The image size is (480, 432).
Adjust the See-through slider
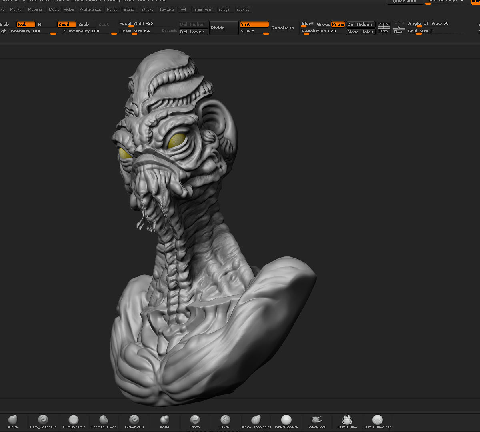447,2
